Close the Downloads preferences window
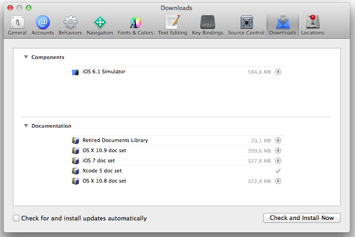Screen dimensions: 355x237 [10, 8]
